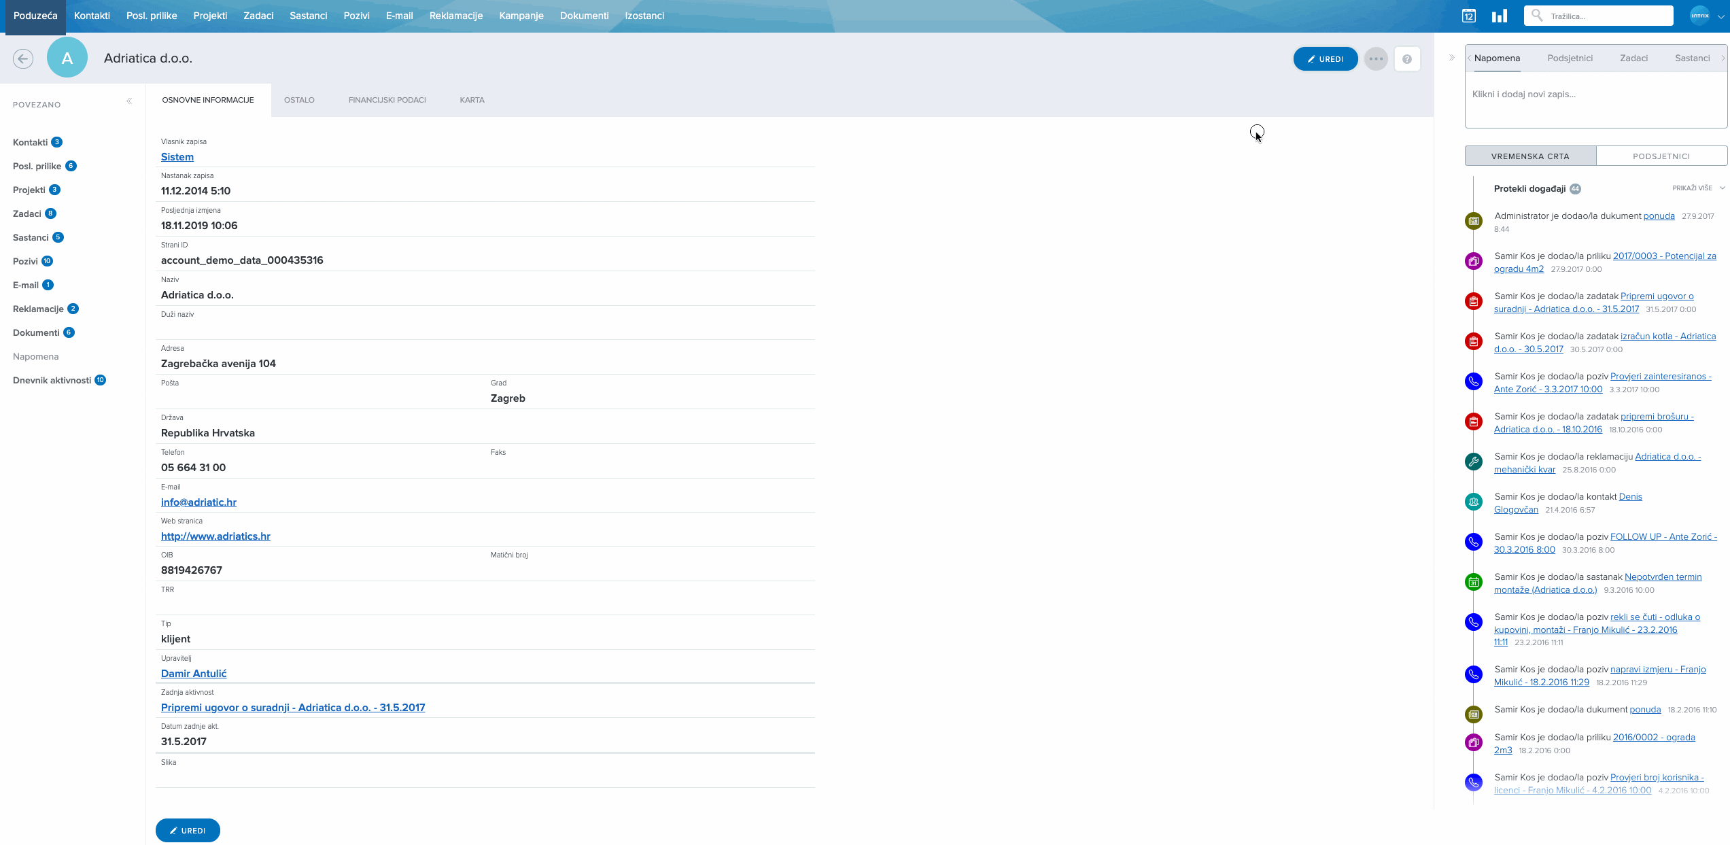Click the back arrow next to avatar
The image size is (1730, 845).
coord(23,58)
